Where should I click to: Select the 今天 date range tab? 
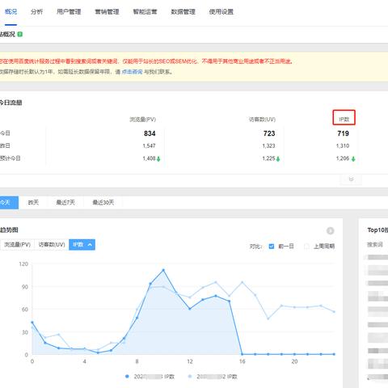(x=8, y=202)
